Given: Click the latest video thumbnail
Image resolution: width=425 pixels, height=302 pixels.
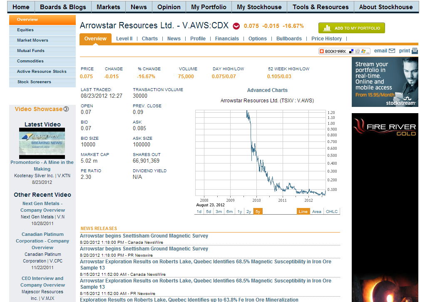Looking at the screenshot, I should click(42, 143).
